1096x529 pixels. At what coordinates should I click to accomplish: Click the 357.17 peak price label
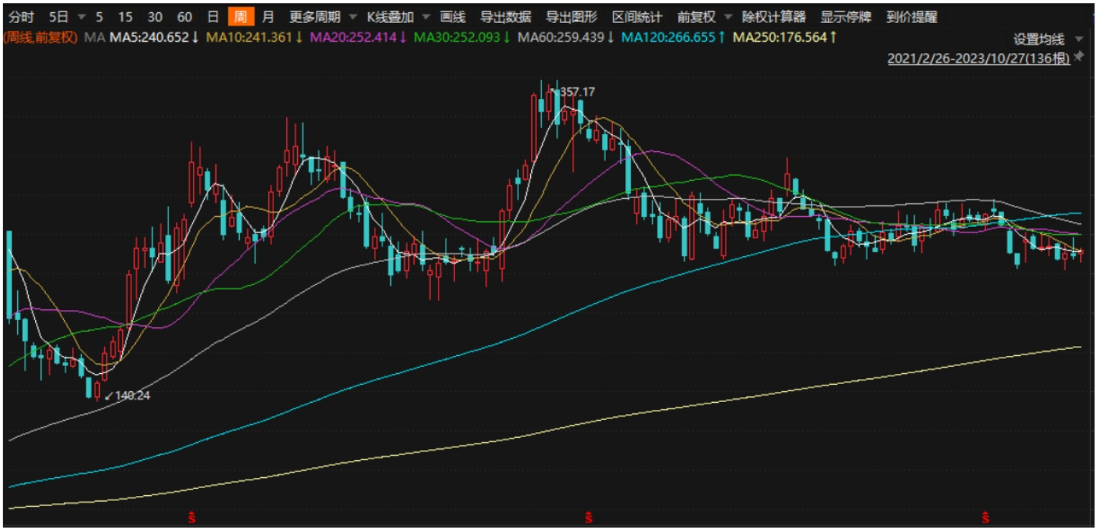576,92
